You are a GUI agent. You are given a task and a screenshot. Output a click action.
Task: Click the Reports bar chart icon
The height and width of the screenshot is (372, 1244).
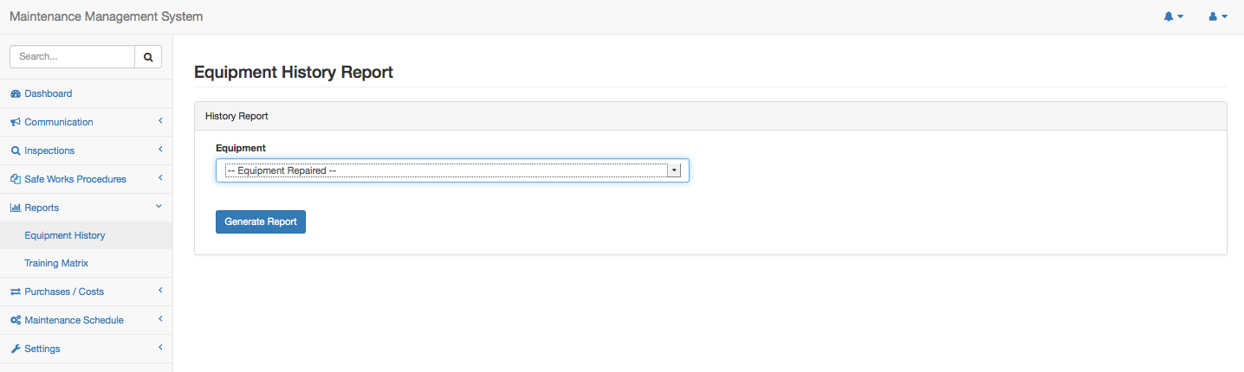(16, 208)
